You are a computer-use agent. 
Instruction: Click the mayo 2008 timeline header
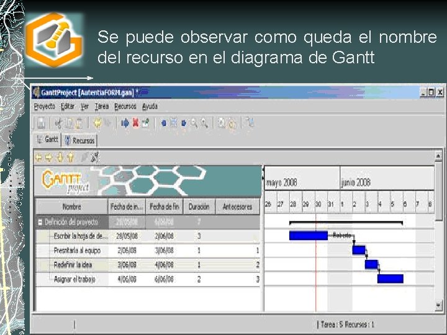click(x=302, y=178)
